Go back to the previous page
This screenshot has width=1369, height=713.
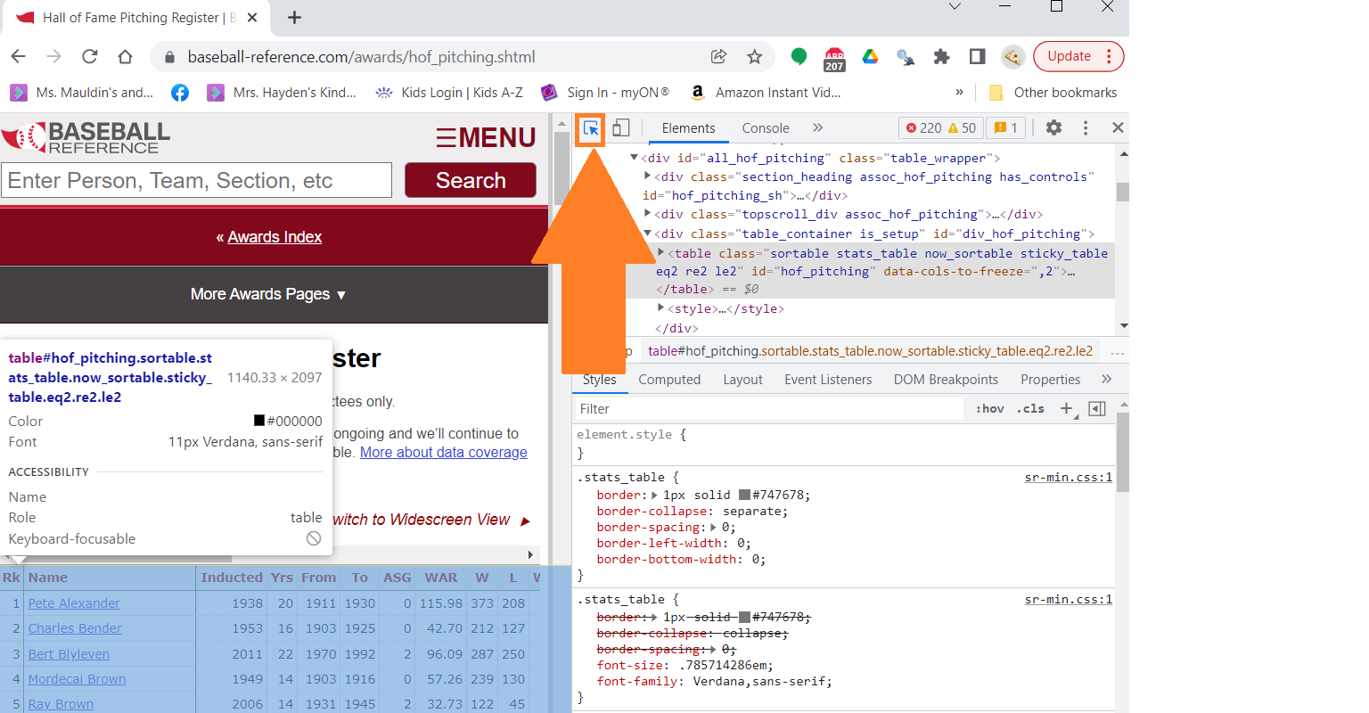tap(19, 56)
